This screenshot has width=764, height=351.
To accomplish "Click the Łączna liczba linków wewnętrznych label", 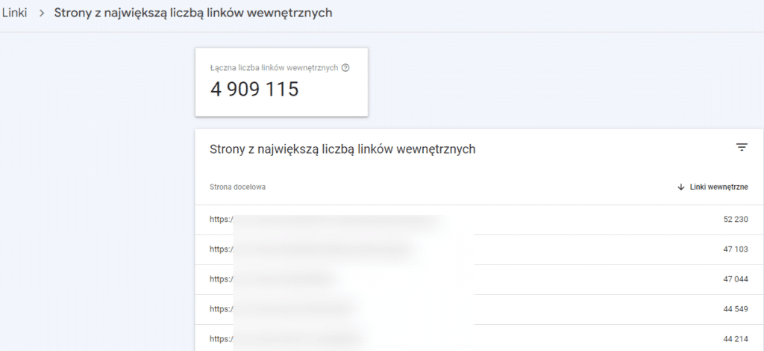I will click(x=274, y=68).
